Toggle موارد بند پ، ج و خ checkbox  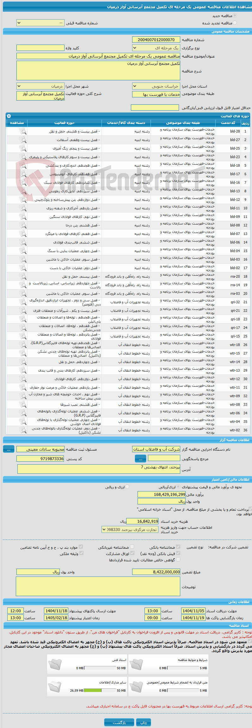81,546
